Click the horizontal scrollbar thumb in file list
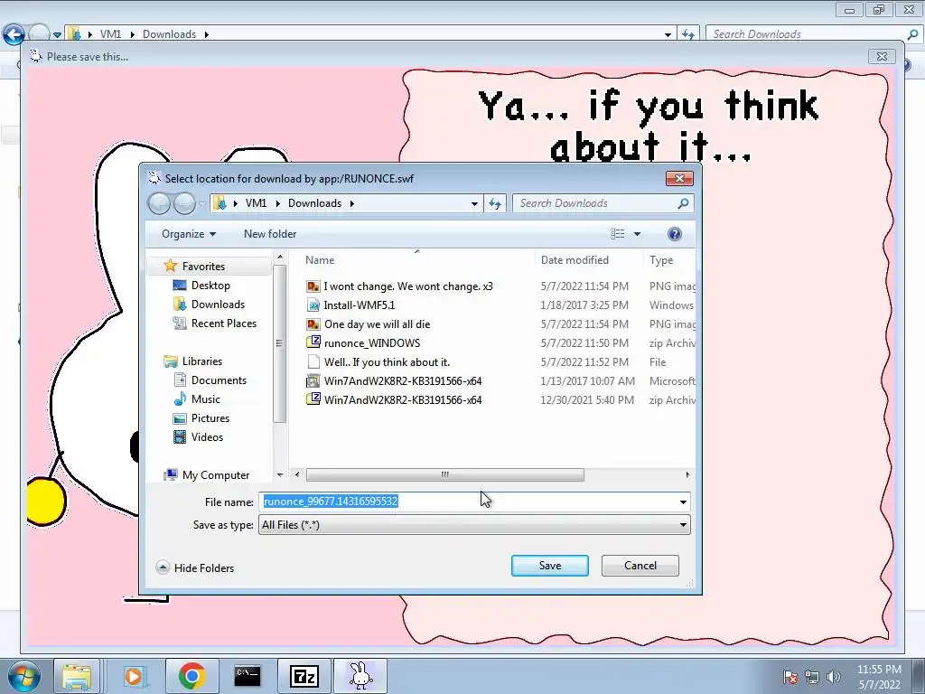 pos(444,475)
